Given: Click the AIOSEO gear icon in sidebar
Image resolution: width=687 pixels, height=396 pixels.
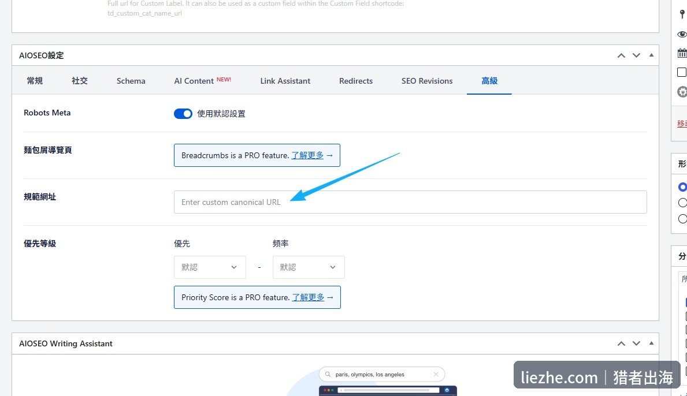Looking at the screenshot, I should (682, 92).
